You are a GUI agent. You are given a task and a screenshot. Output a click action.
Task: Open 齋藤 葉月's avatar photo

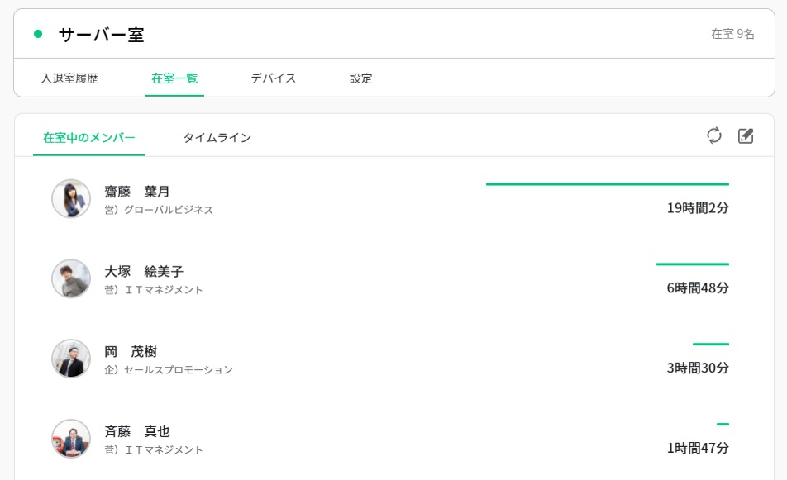71,199
